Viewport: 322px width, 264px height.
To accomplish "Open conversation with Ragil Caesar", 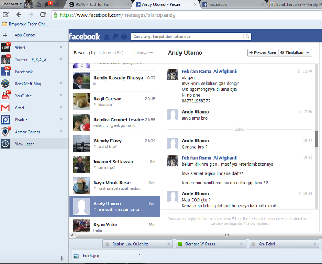I will (x=114, y=102).
